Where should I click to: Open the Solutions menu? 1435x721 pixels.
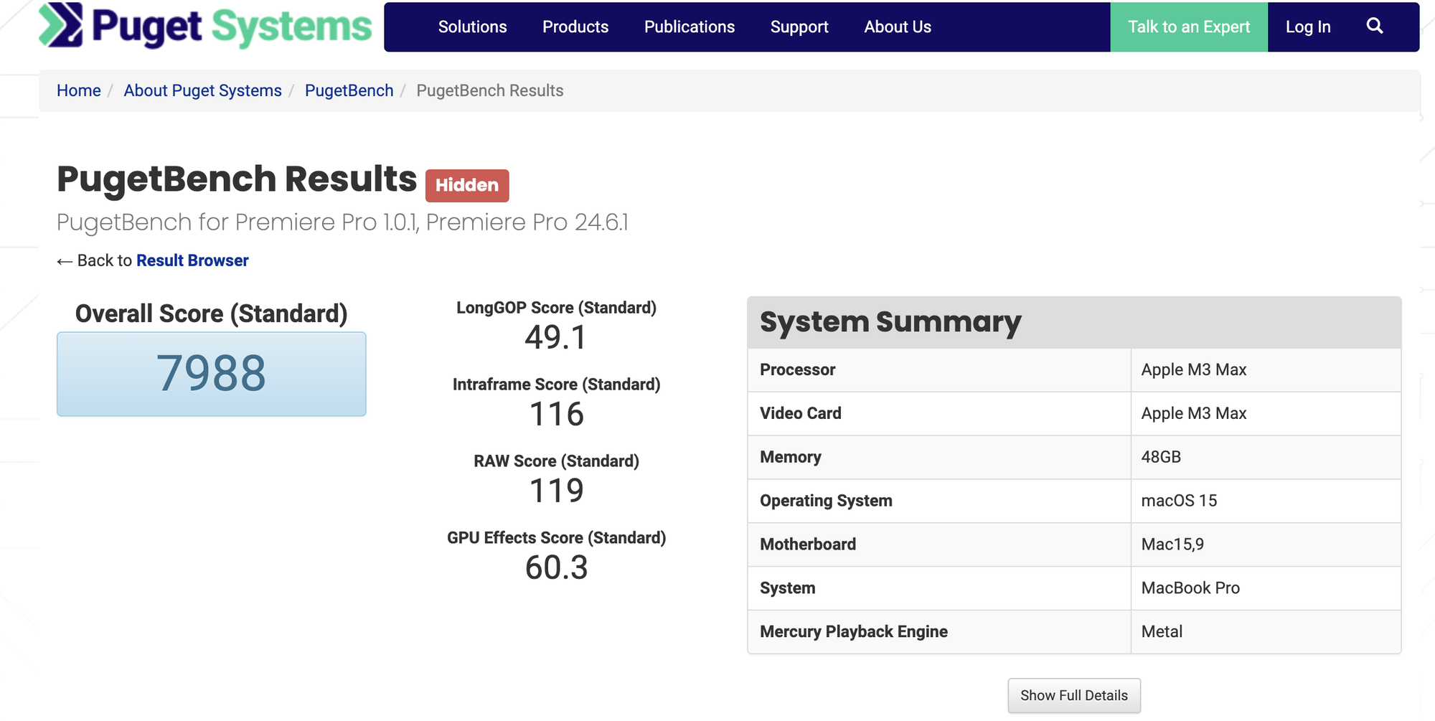tap(472, 27)
